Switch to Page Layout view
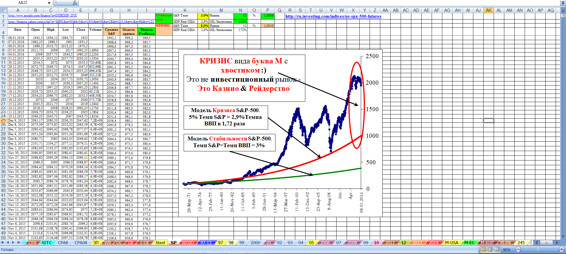 [x=490, y=250]
